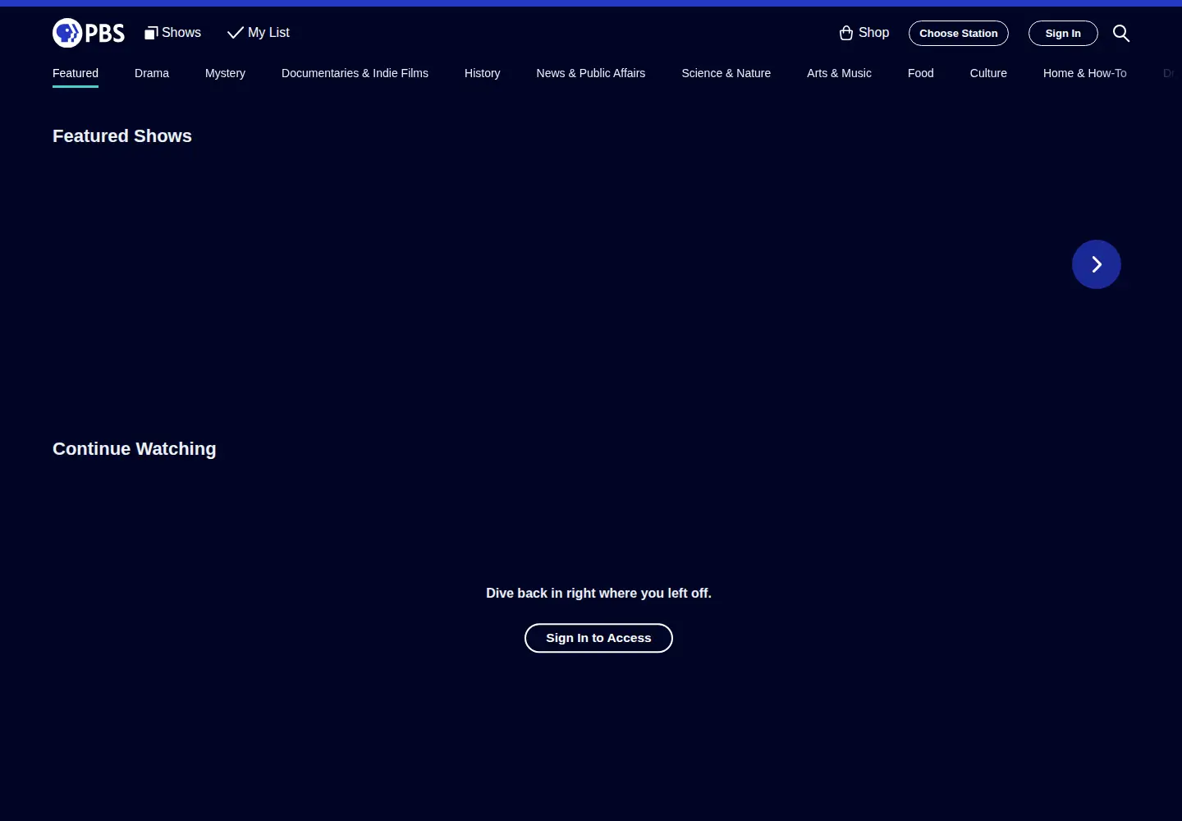The height and width of the screenshot is (821, 1182).
Task: Open the Shows menu
Action: coord(172,33)
